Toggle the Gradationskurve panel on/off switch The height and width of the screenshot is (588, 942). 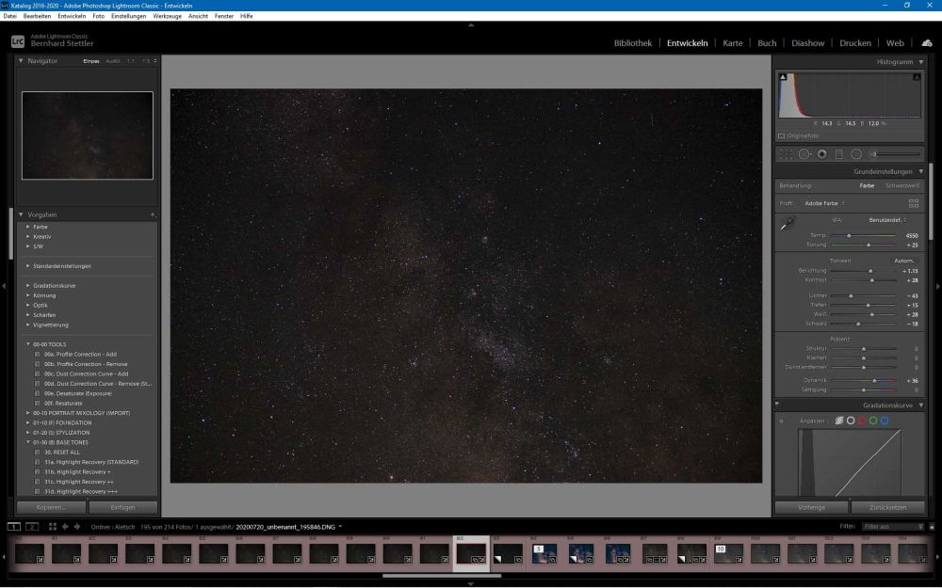777,404
